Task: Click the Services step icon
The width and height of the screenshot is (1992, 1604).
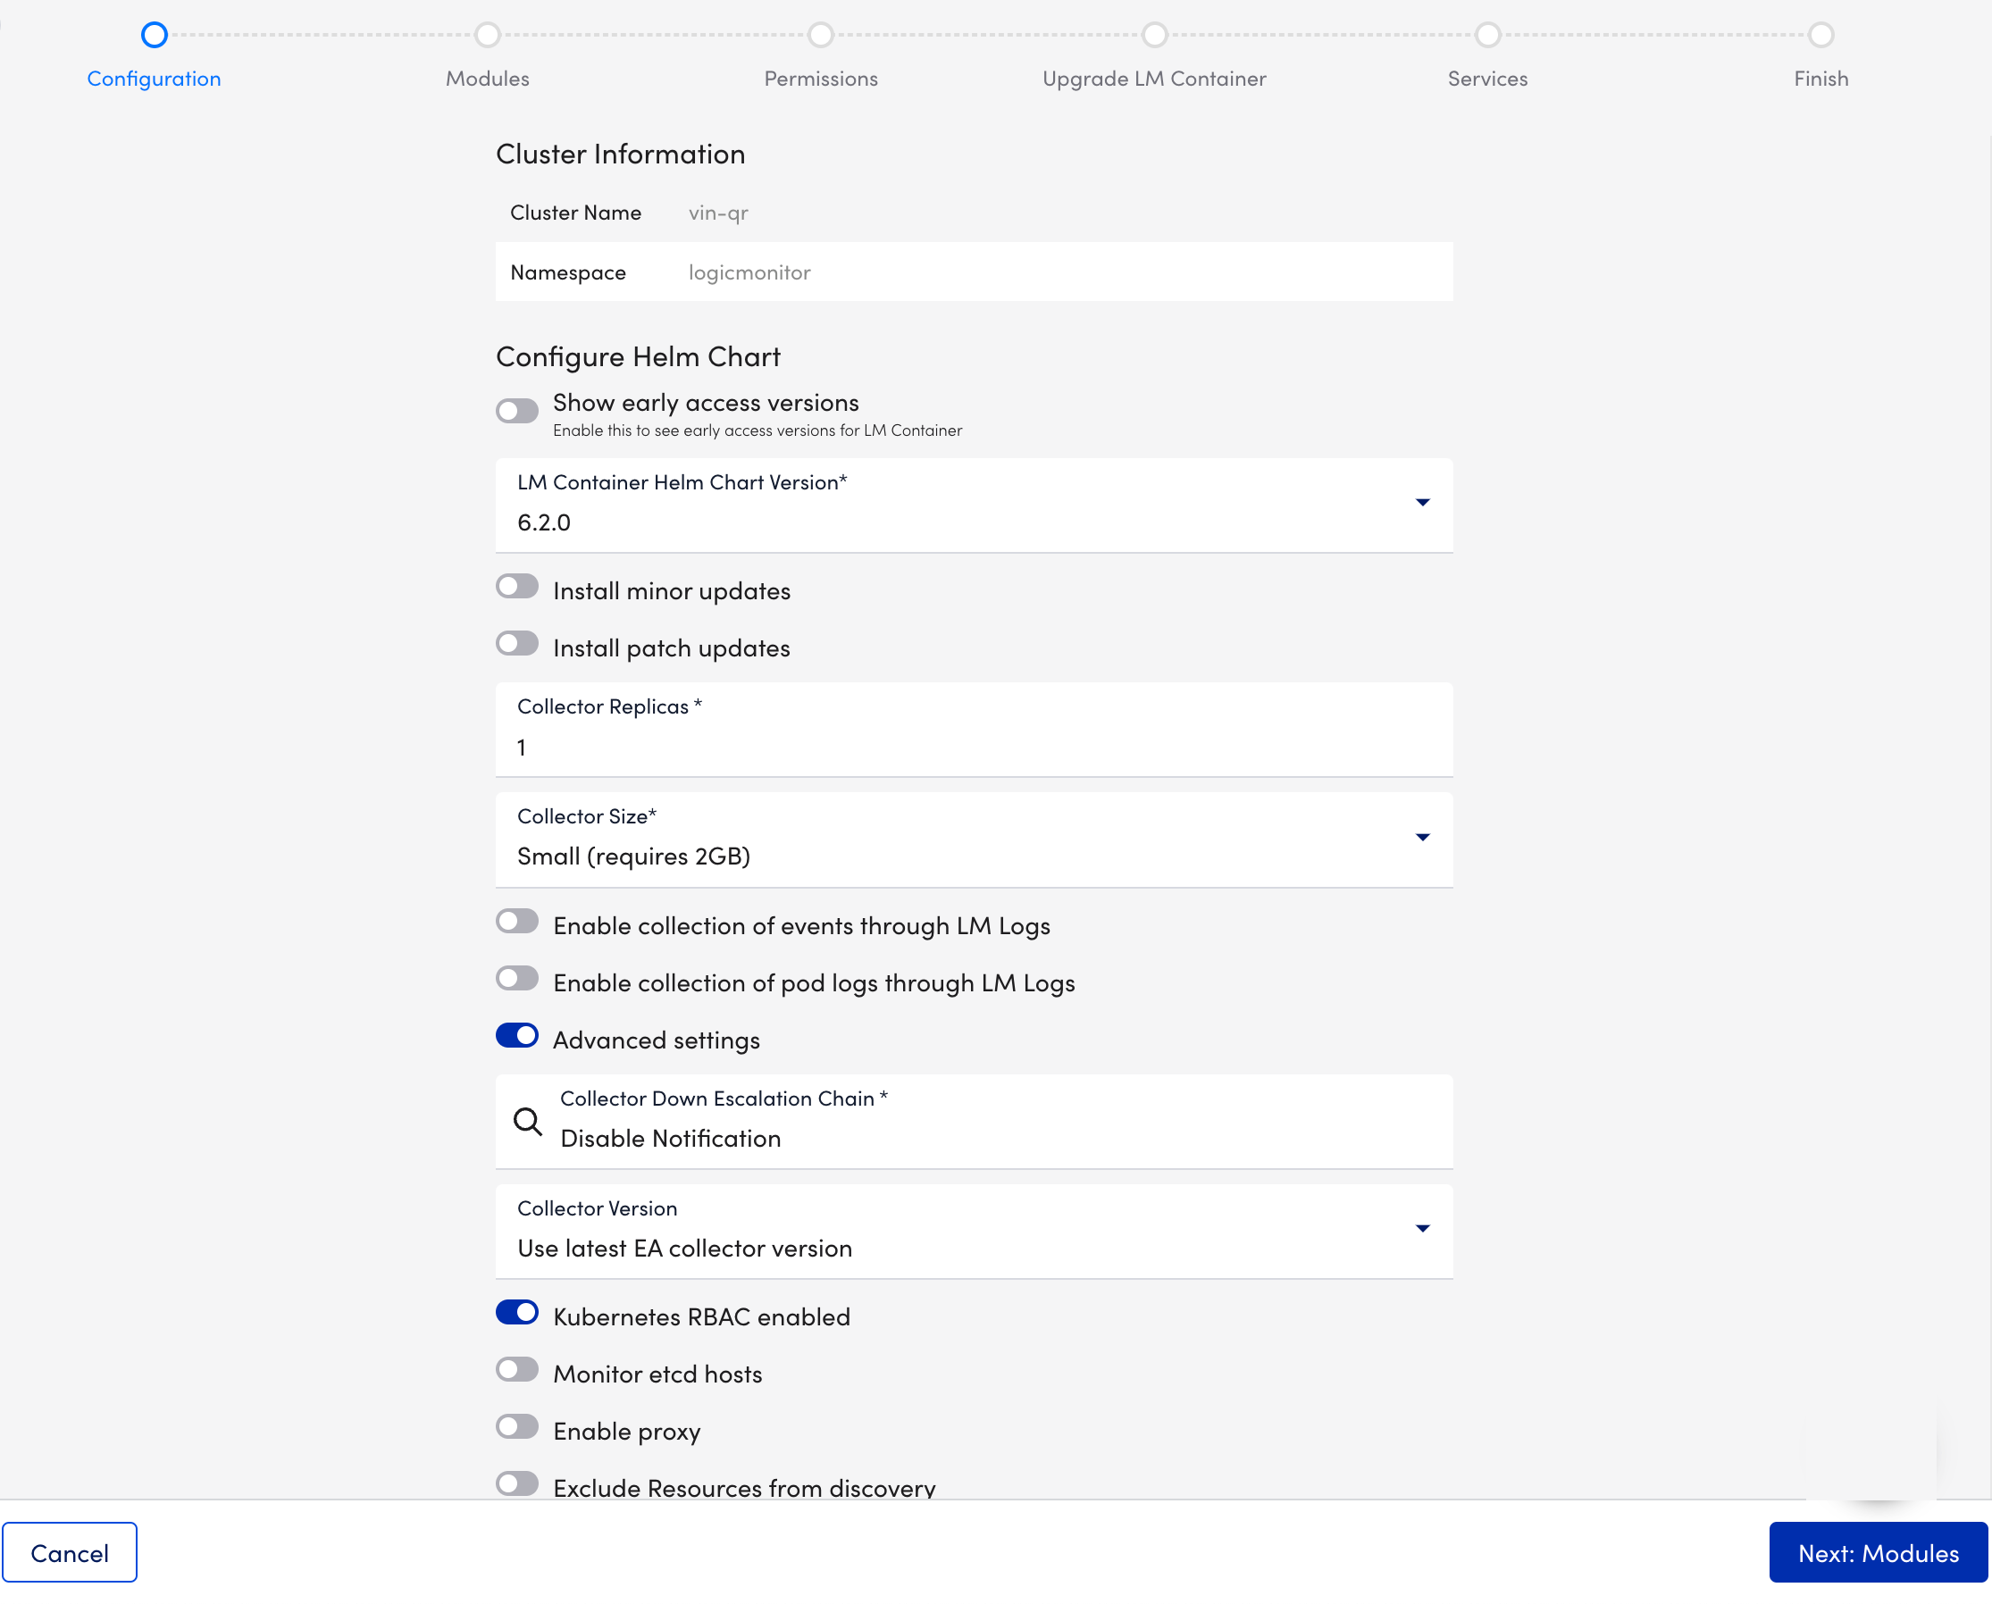Action: tap(1486, 33)
